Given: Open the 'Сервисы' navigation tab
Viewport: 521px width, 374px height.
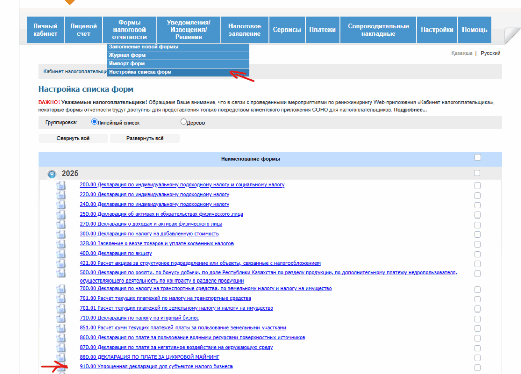Looking at the screenshot, I should [x=286, y=30].
